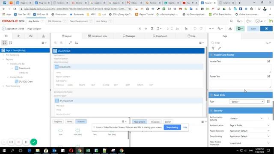Image resolution: width=274 pixels, height=154 pixels.
Task: Open the Page Shared Components tab icon
Action: point(43,36)
